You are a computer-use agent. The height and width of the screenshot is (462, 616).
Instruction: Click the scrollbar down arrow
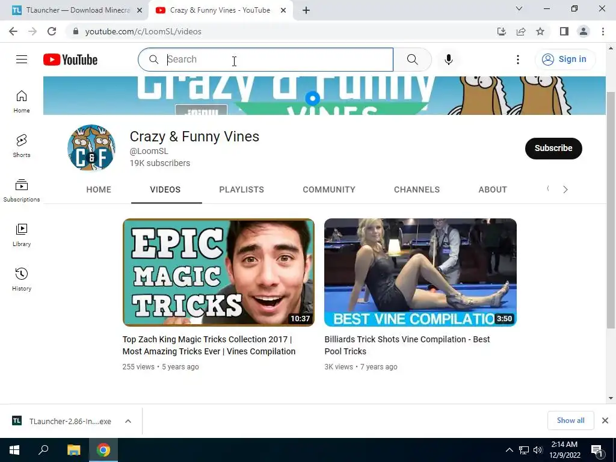(x=611, y=398)
